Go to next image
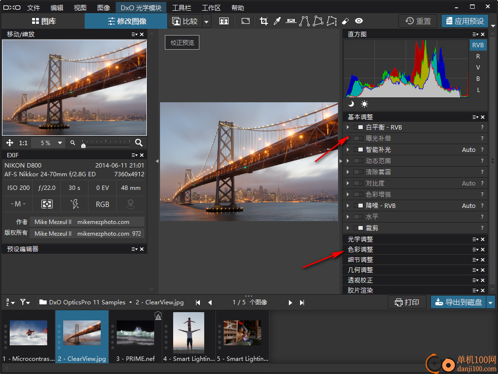 290,302
